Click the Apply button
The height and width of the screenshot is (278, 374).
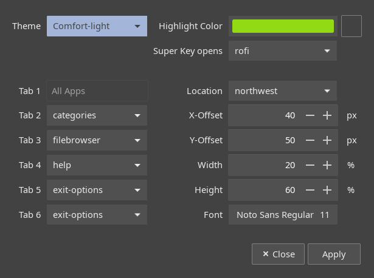(334, 254)
